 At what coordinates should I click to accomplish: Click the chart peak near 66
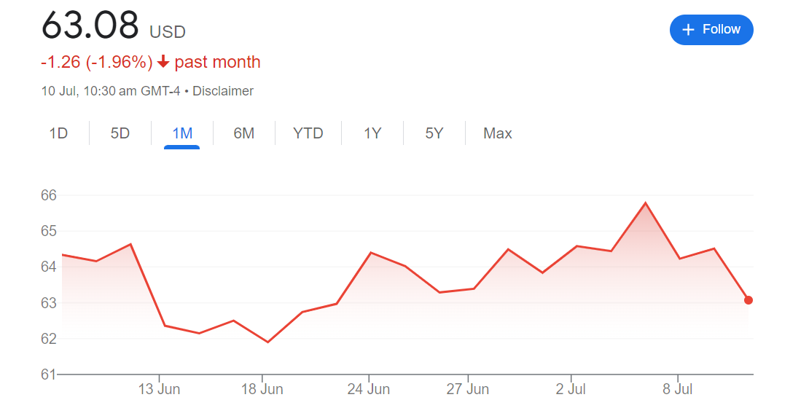point(645,203)
